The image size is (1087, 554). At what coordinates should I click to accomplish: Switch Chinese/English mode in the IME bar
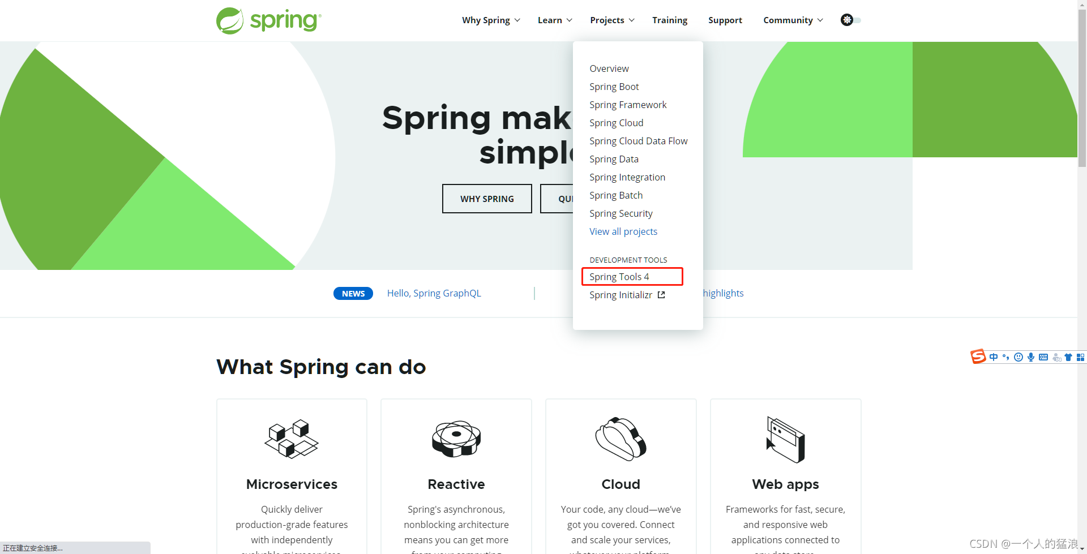pyautogui.click(x=994, y=357)
